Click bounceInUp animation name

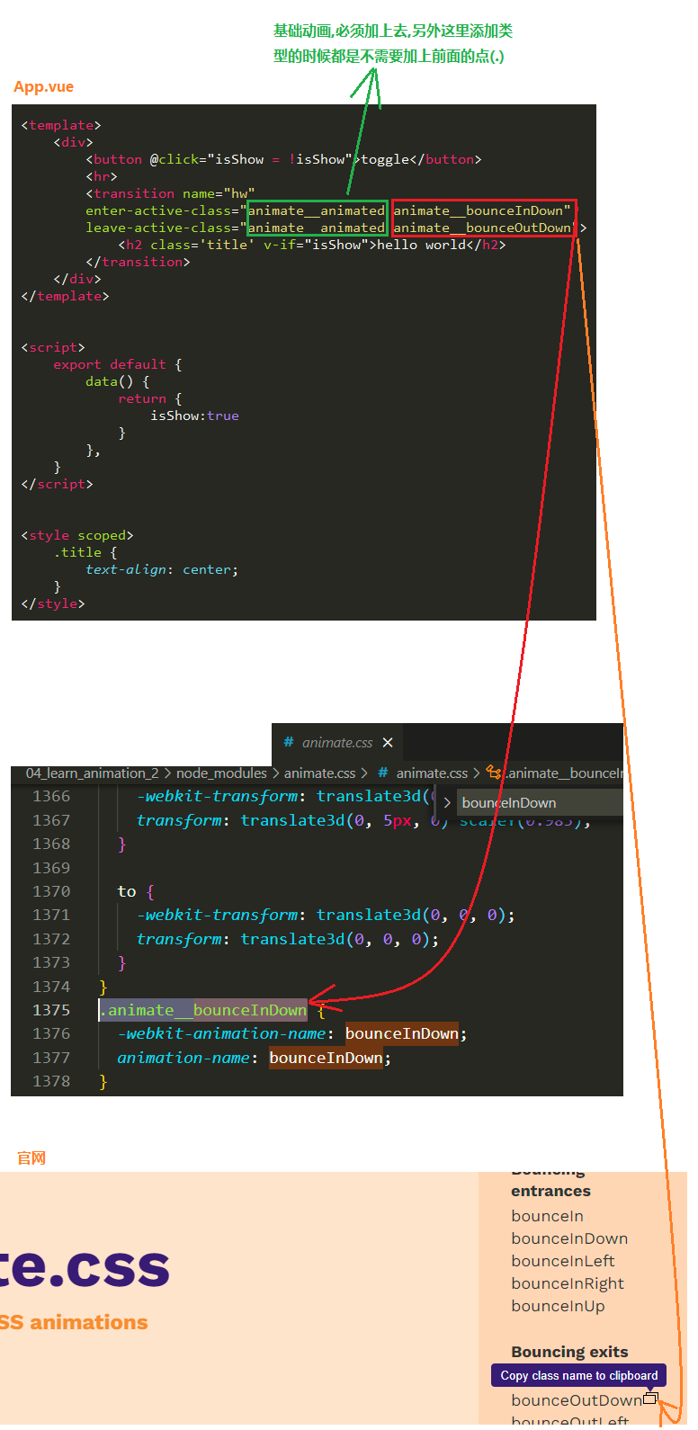click(x=558, y=1306)
